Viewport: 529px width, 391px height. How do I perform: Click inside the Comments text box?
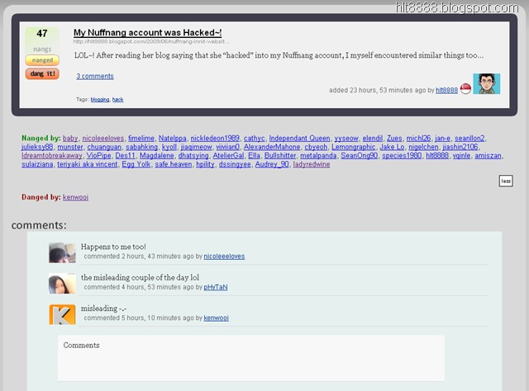[x=251, y=358]
